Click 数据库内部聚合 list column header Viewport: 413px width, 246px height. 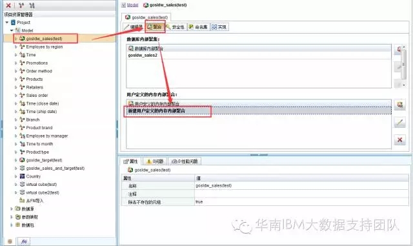pyautogui.click(x=259, y=48)
